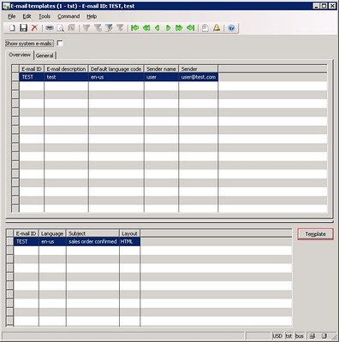Click E-mail ID header in upper grid
Viewport: 339px width, 342px height.
tap(32, 69)
